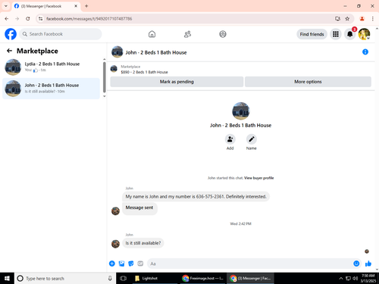
Task: Open the Windows Start menu
Action: tap(7, 278)
